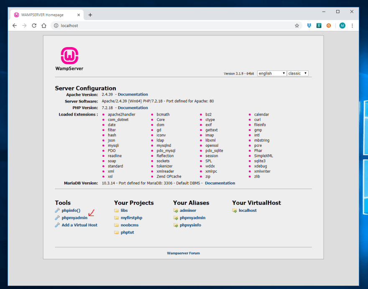Open the green S extension icon
The image size is (368, 289).
(319, 25)
